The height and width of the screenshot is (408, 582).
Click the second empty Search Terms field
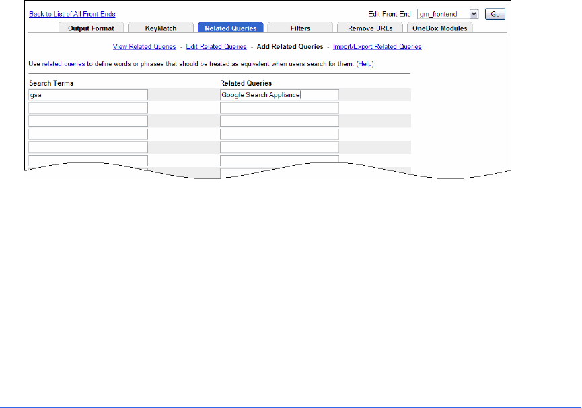(88, 121)
